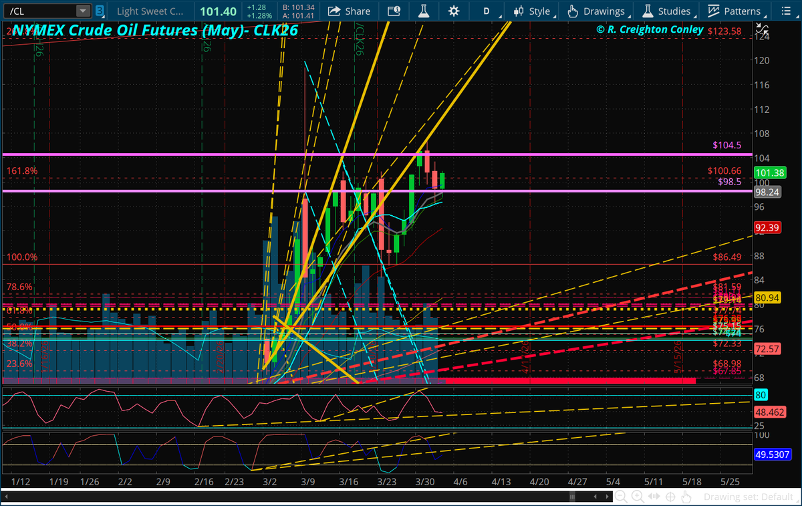
Task: Select the chart settings gear icon
Action: pos(454,11)
